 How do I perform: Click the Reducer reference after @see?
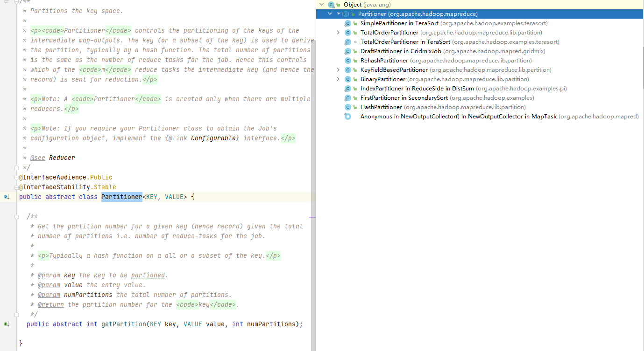(62, 158)
